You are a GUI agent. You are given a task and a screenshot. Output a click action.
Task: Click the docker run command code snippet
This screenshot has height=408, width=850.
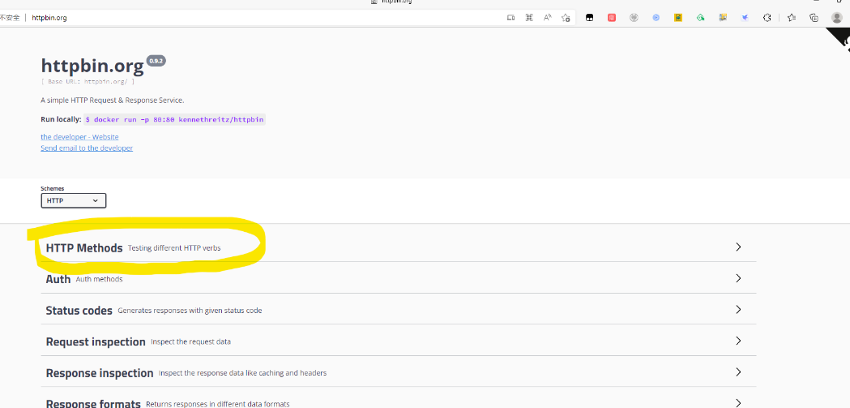(174, 119)
